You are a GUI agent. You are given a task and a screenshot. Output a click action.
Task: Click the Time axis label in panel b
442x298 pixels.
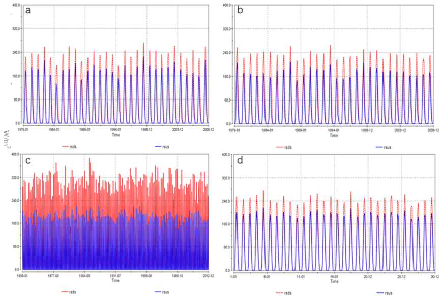[335, 136]
